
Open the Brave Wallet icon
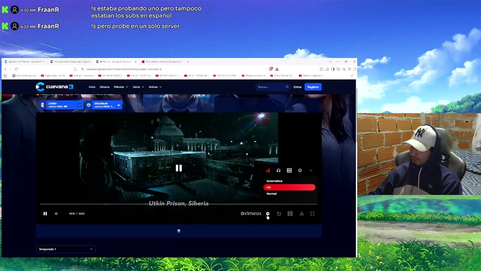click(338, 69)
